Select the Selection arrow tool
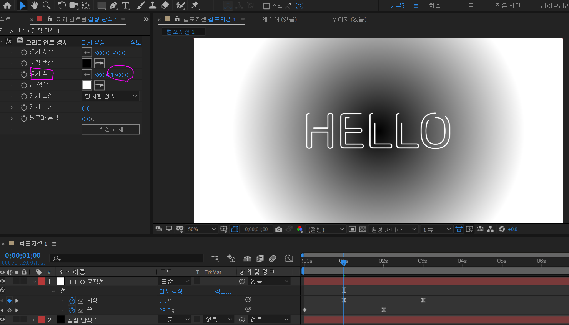The image size is (569, 325). tap(23, 5)
